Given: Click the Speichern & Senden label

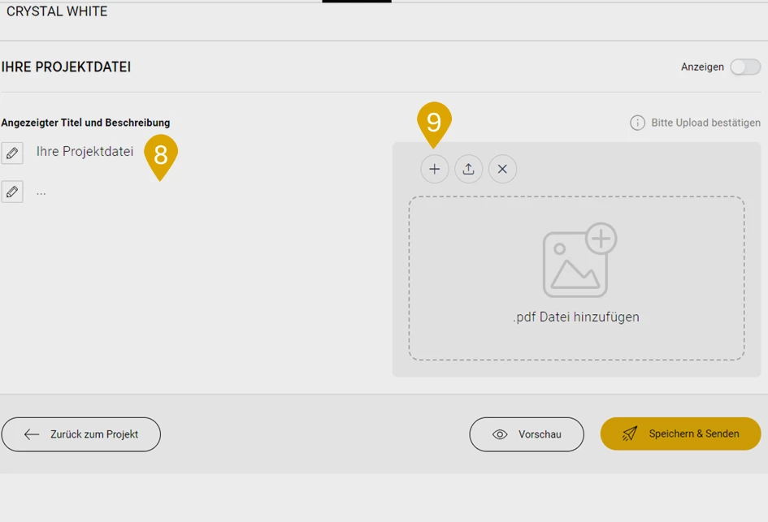Looking at the screenshot, I should click(693, 434).
